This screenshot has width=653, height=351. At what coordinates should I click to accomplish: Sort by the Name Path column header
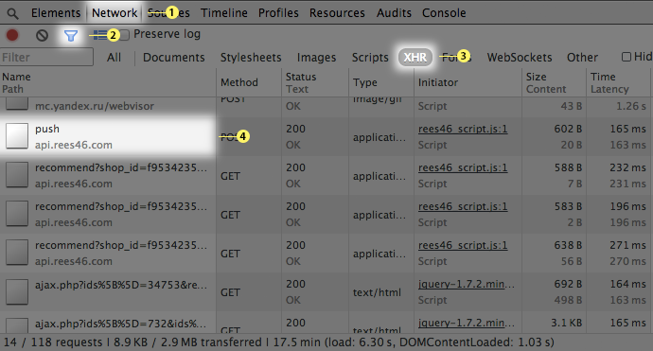pos(108,83)
